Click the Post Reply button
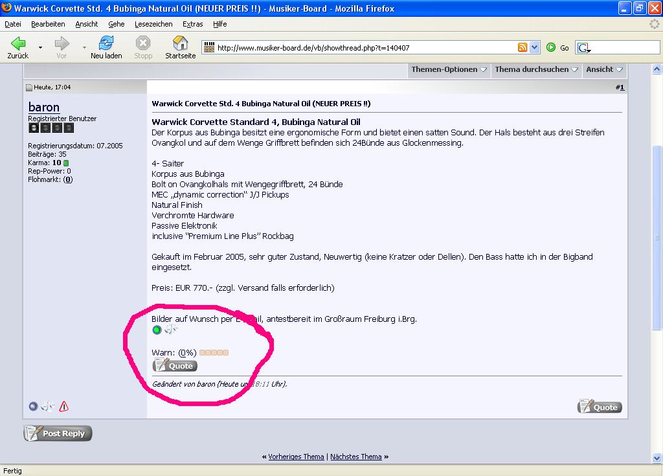 (58, 433)
